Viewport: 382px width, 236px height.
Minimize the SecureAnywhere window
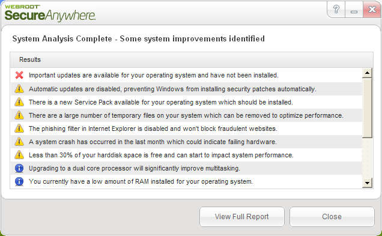coord(354,10)
